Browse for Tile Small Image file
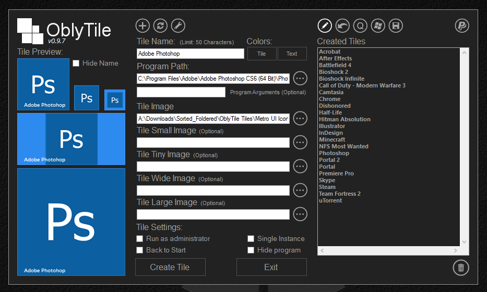The width and height of the screenshot is (487, 292). click(x=300, y=143)
